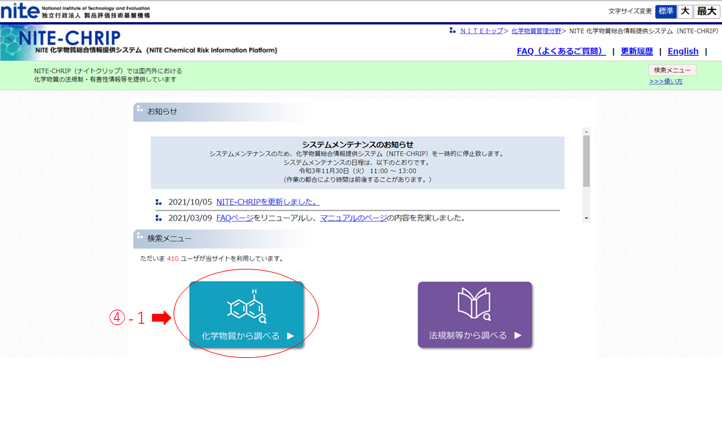Follow the NITEトップ breadcrumb link
Viewport: 722px width, 431px height.
point(482,31)
